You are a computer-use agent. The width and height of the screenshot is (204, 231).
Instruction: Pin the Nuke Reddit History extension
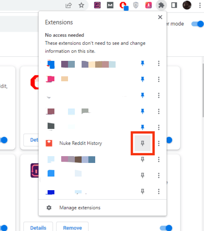point(142,143)
